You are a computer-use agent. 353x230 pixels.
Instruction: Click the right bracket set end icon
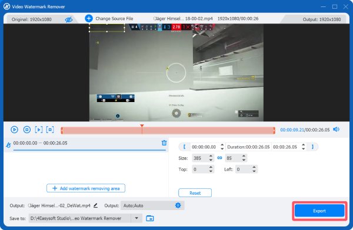312,147
